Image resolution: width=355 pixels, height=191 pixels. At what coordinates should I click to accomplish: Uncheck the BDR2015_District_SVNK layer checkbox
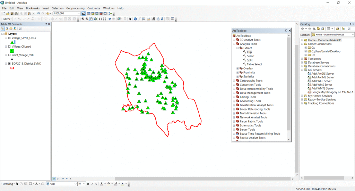9,64
